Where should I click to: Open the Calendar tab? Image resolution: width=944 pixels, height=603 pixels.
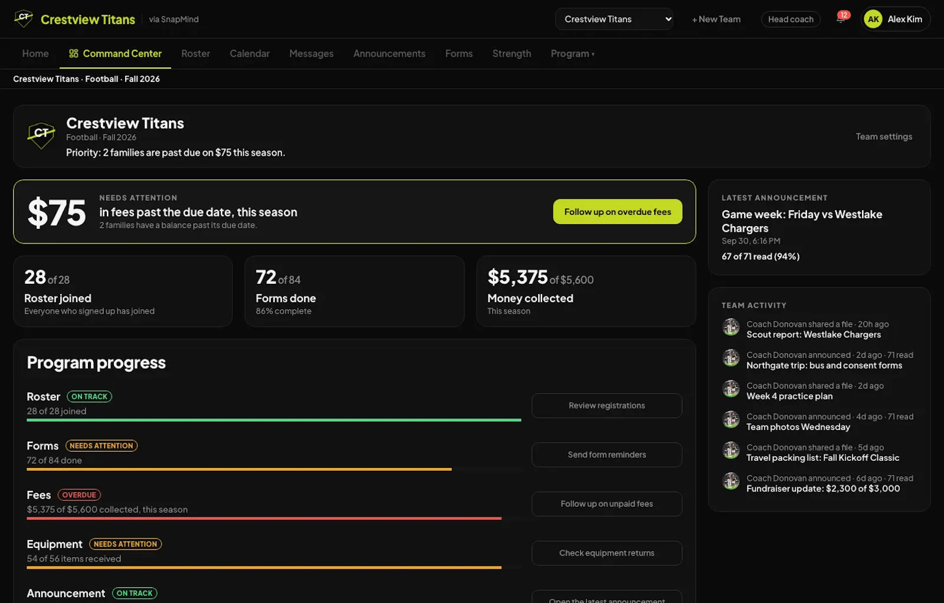click(250, 54)
